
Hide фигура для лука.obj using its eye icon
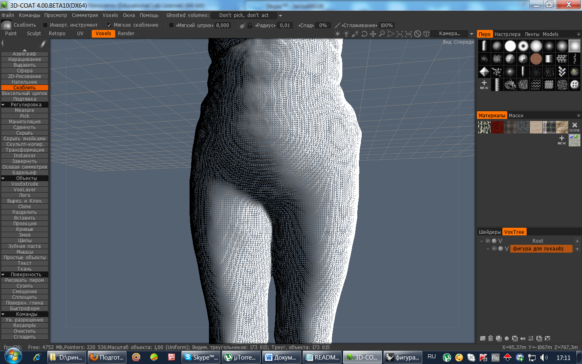494,249
